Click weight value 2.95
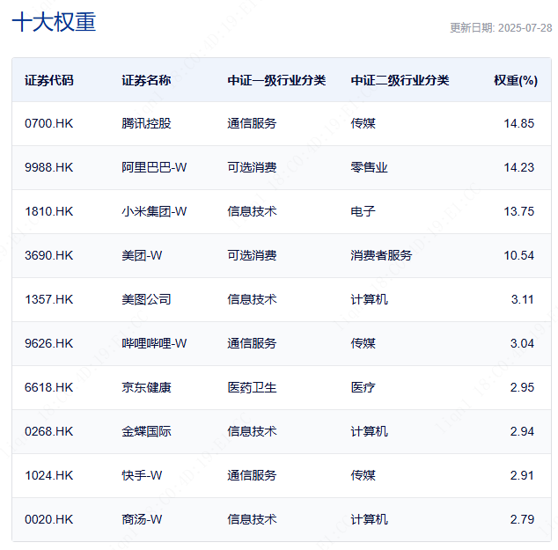Screen dimensions: 558x550 [x=522, y=387]
